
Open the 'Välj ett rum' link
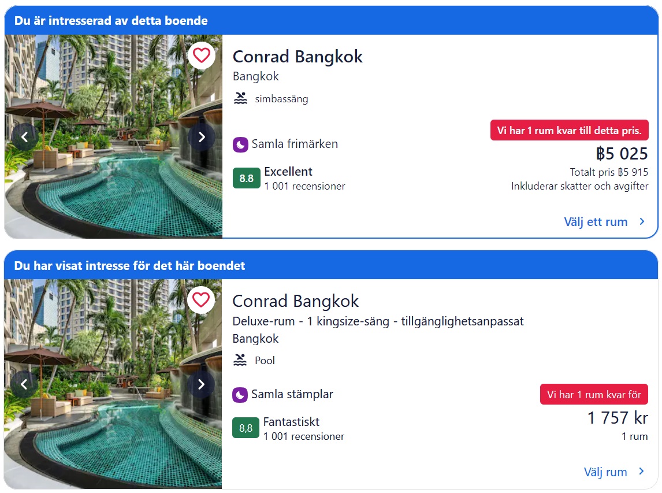click(596, 222)
